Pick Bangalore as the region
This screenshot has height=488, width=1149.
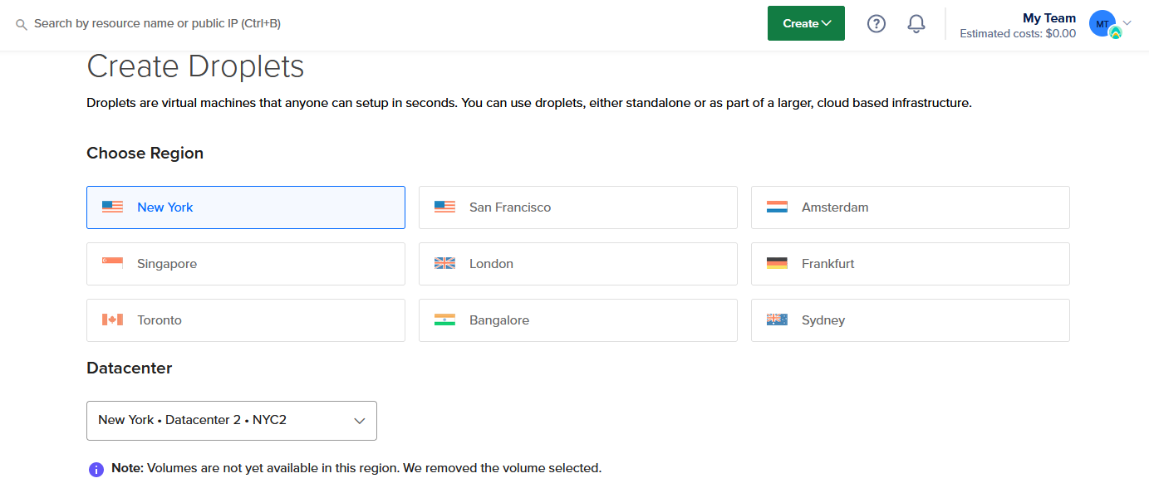[578, 320]
